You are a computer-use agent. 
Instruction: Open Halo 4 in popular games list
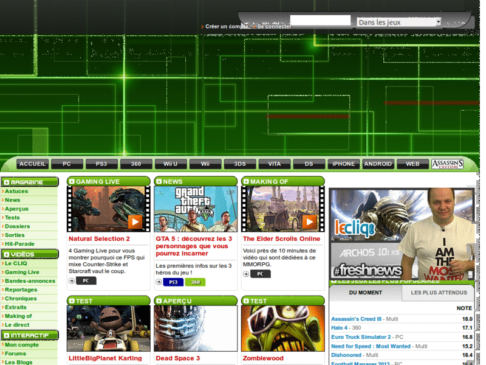[x=339, y=328]
